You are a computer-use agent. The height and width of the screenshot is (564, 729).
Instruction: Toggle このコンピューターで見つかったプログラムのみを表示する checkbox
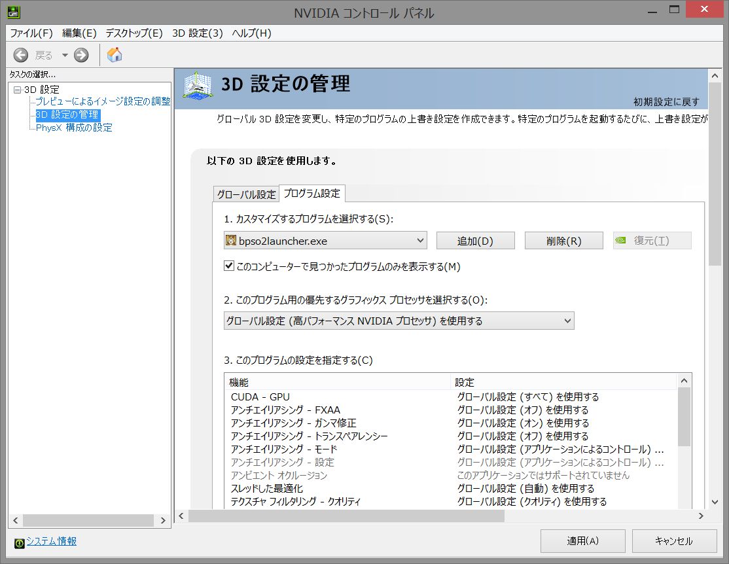[x=229, y=266]
